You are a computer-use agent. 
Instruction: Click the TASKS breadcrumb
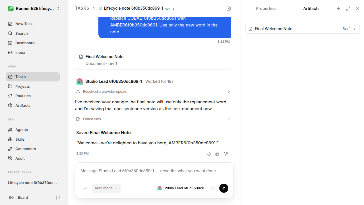click(82, 9)
